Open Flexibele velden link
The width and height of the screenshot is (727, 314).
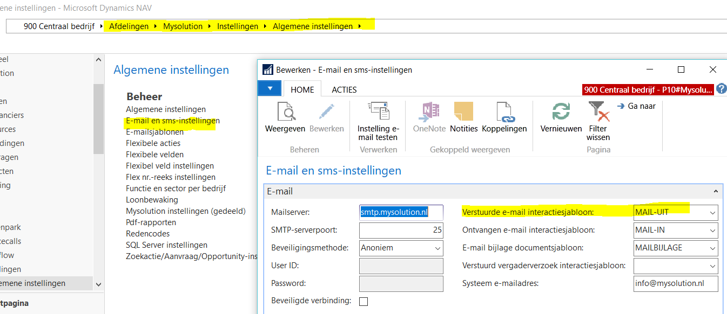coord(154,155)
